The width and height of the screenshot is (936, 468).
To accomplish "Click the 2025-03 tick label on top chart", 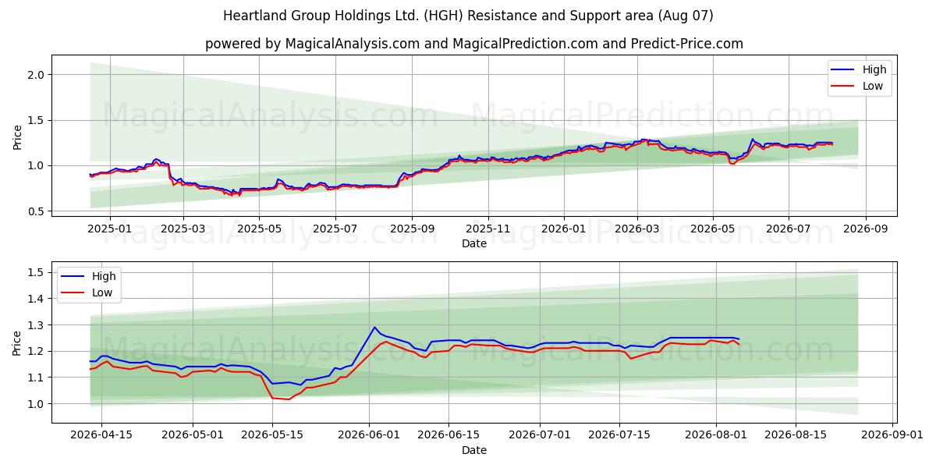I will pos(183,229).
